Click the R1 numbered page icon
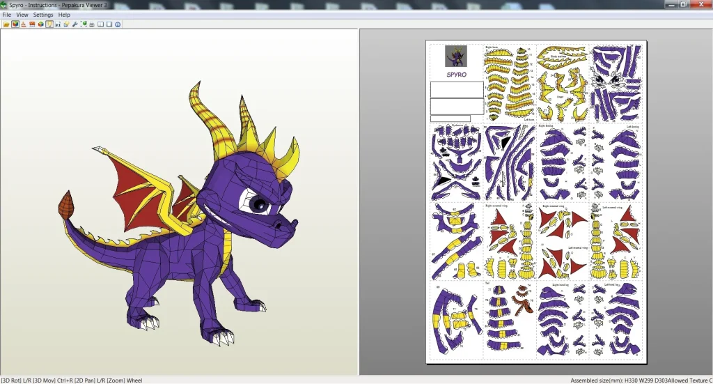The width and height of the screenshot is (713, 384). (x=58, y=24)
